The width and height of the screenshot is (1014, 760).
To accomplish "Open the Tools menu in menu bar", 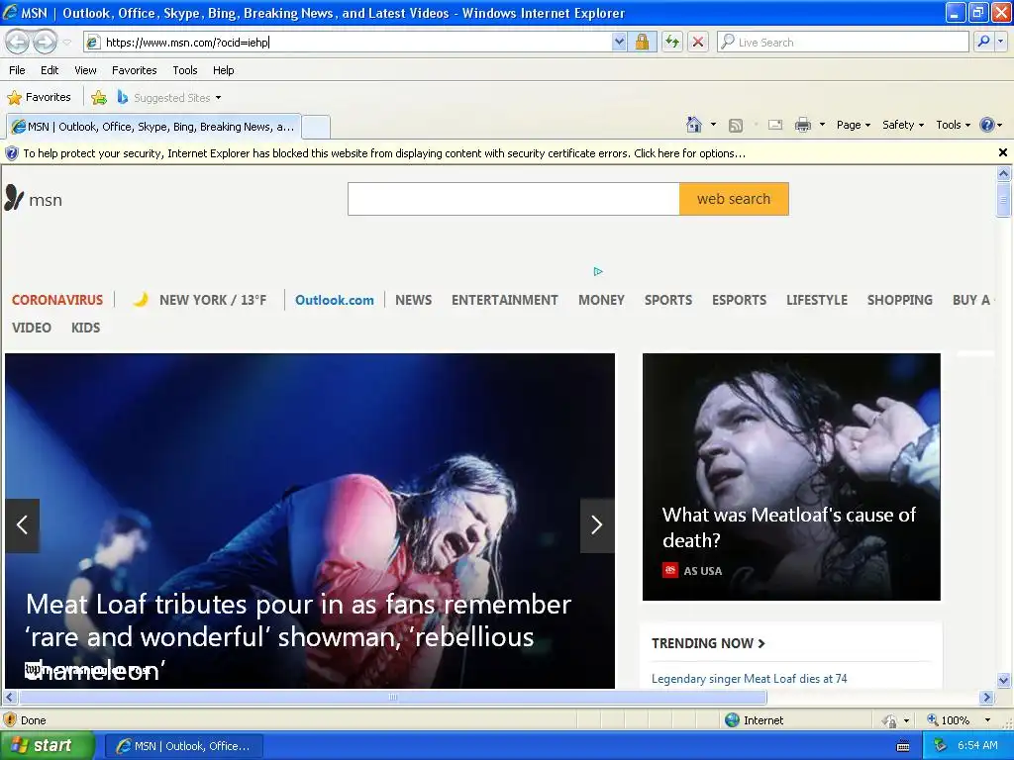I will [185, 70].
